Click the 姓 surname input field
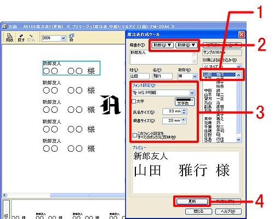 click(139, 76)
